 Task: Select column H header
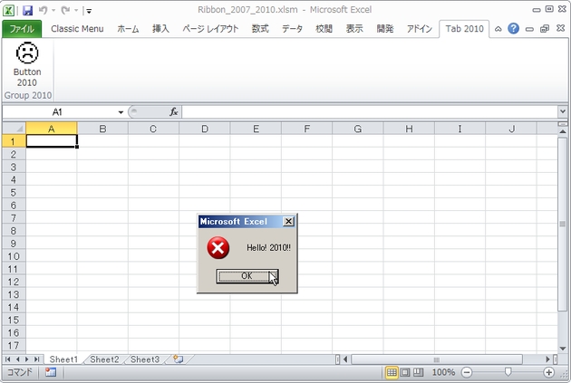click(x=409, y=129)
